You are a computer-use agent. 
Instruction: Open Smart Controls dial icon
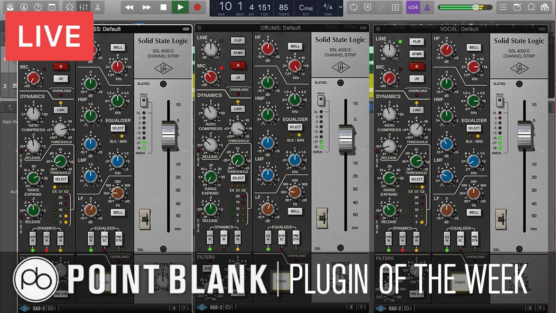click(69, 7)
